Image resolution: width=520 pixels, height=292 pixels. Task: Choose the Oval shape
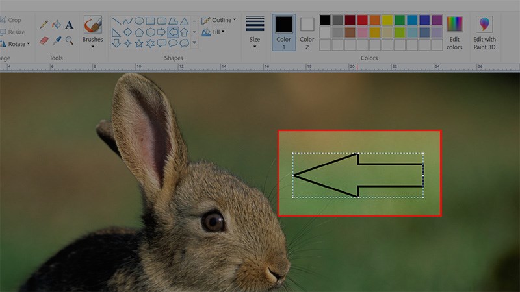click(x=139, y=21)
